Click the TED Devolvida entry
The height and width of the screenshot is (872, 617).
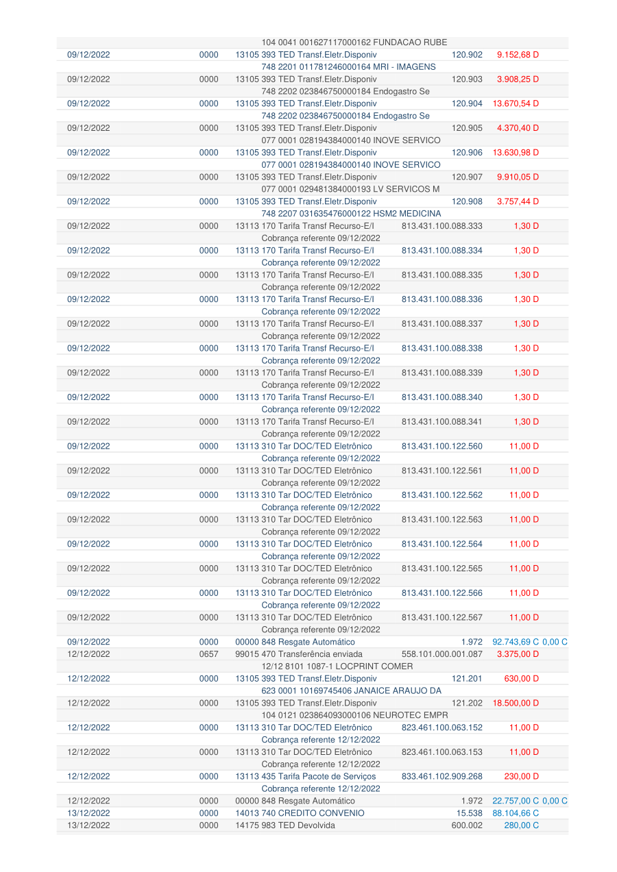pyautogui.click(x=285, y=825)
